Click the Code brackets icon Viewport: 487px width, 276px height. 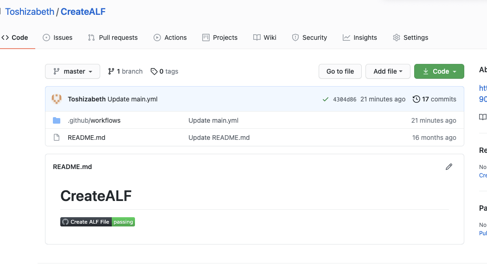click(x=5, y=38)
